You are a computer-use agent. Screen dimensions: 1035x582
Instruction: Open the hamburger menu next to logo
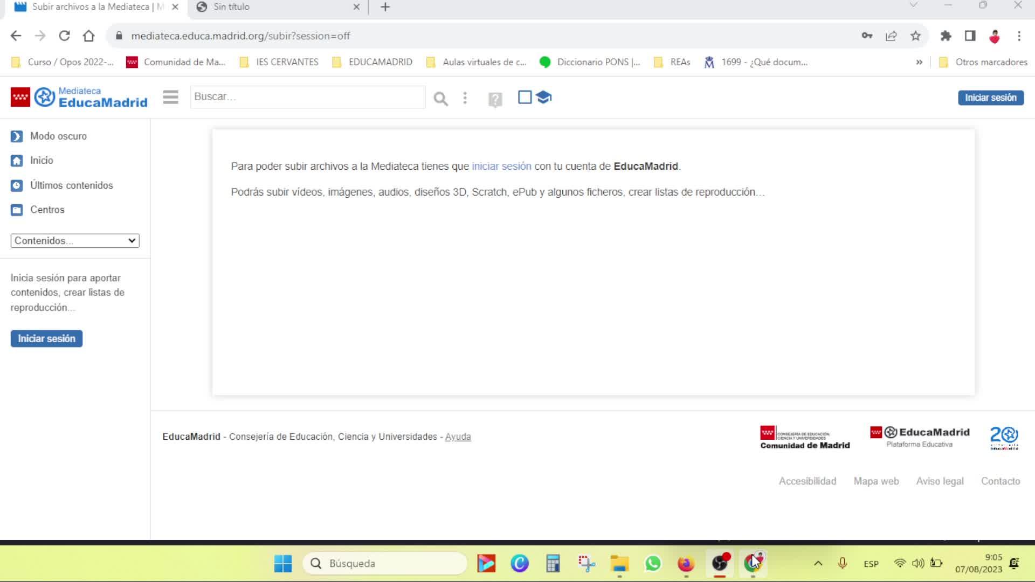(170, 98)
